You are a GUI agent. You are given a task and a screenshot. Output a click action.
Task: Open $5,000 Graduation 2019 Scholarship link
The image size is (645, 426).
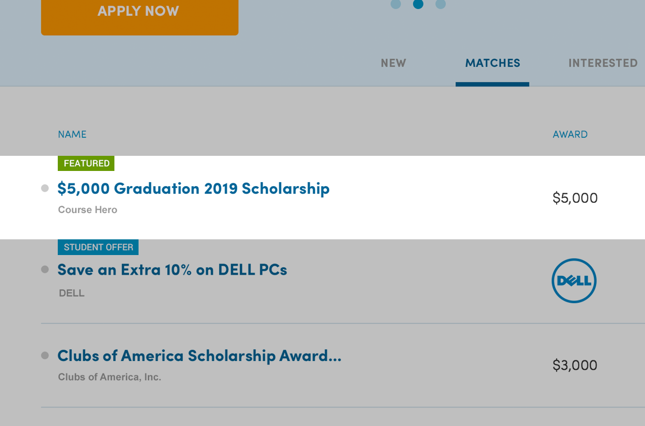(x=193, y=188)
